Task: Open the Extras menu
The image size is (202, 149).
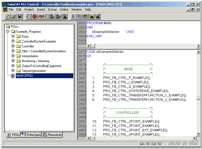Action: point(53,10)
